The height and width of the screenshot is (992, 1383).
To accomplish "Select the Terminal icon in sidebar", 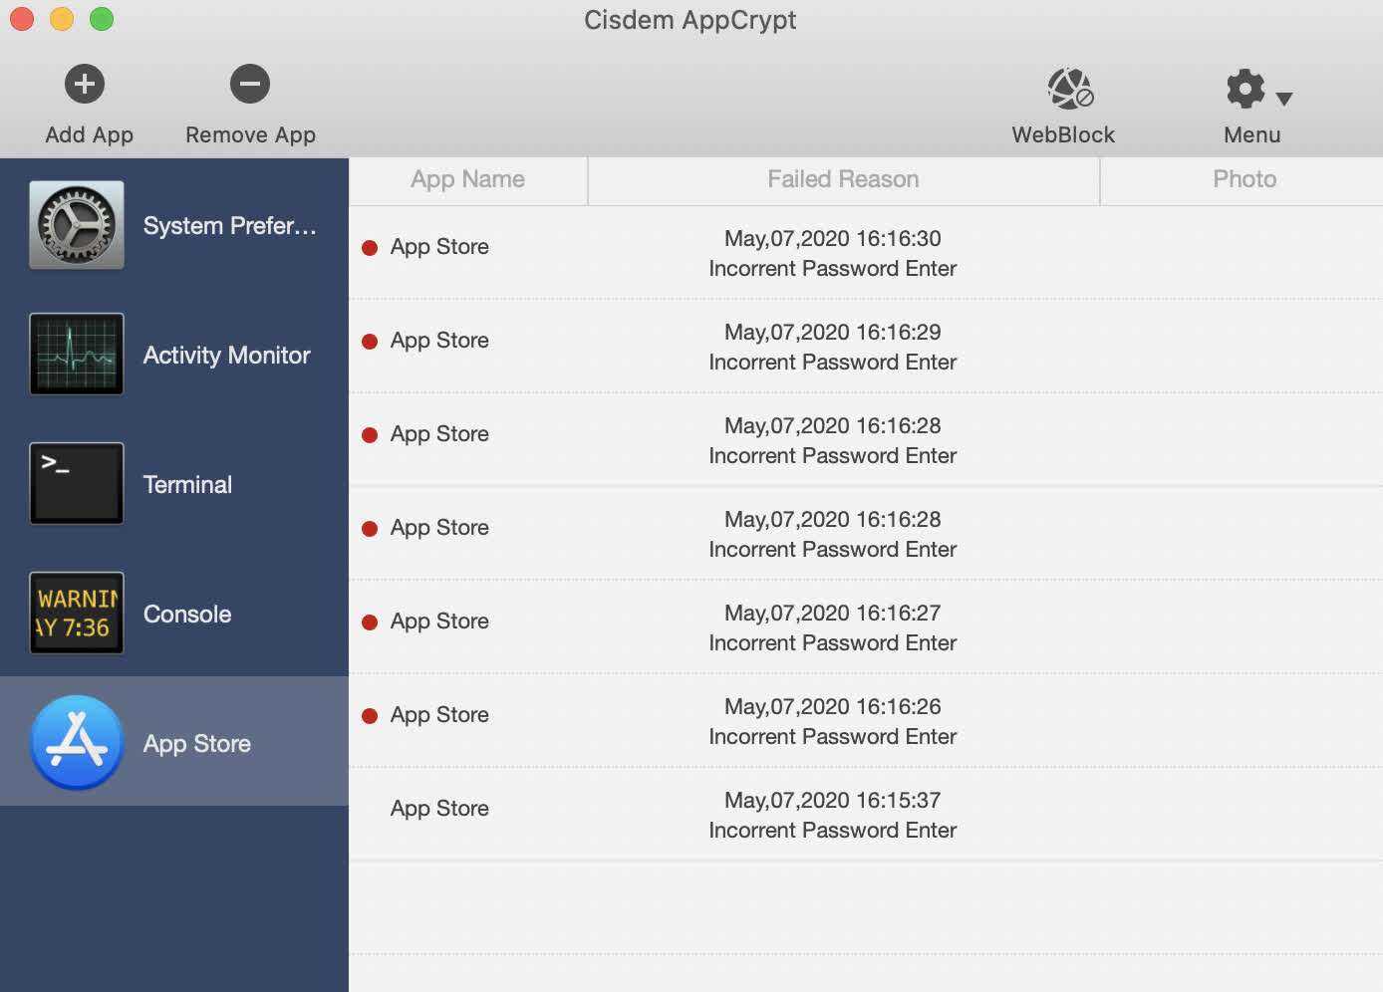I will (77, 483).
